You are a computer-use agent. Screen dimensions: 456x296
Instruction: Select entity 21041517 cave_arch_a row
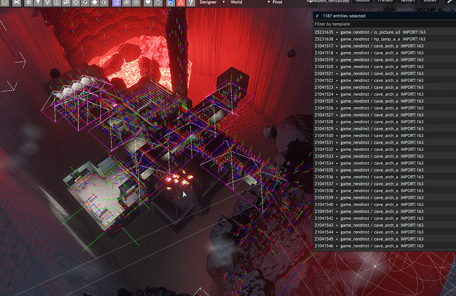tap(384, 46)
